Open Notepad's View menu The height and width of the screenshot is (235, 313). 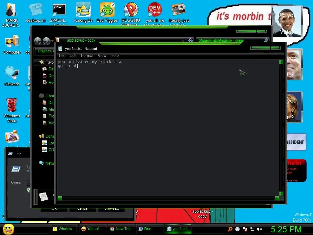102,56
